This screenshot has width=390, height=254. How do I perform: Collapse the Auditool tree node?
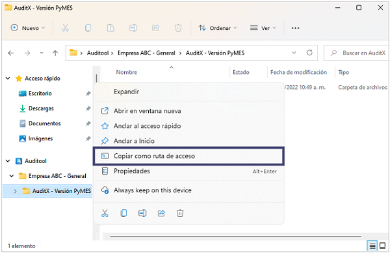point(8,161)
